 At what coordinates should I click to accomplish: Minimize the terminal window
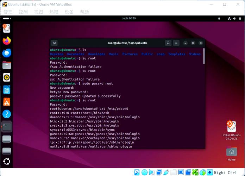pyautogui.click(x=185, y=43)
